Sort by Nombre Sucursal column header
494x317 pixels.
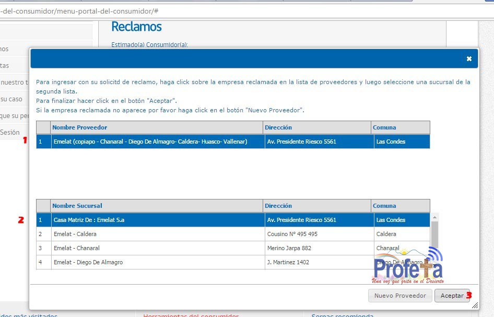coord(157,206)
